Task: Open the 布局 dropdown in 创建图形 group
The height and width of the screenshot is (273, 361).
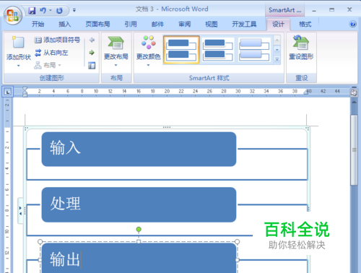Action: point(48,65)
